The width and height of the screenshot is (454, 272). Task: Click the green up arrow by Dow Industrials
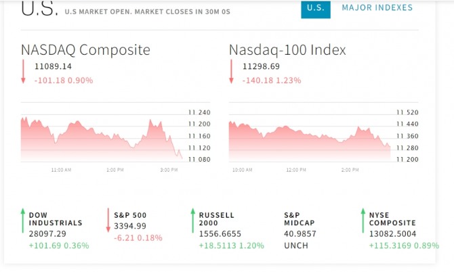[22, 220]
